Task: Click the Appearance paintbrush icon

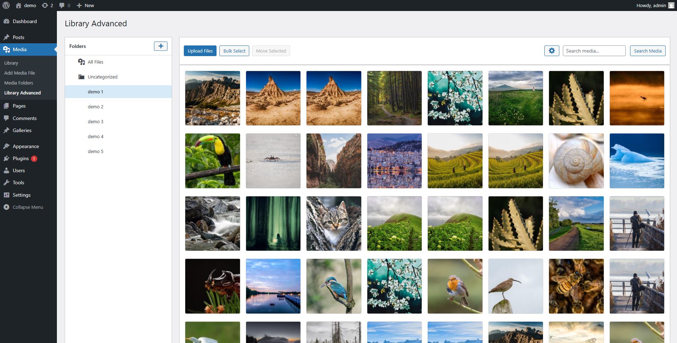Action: (x=6, y=146)
